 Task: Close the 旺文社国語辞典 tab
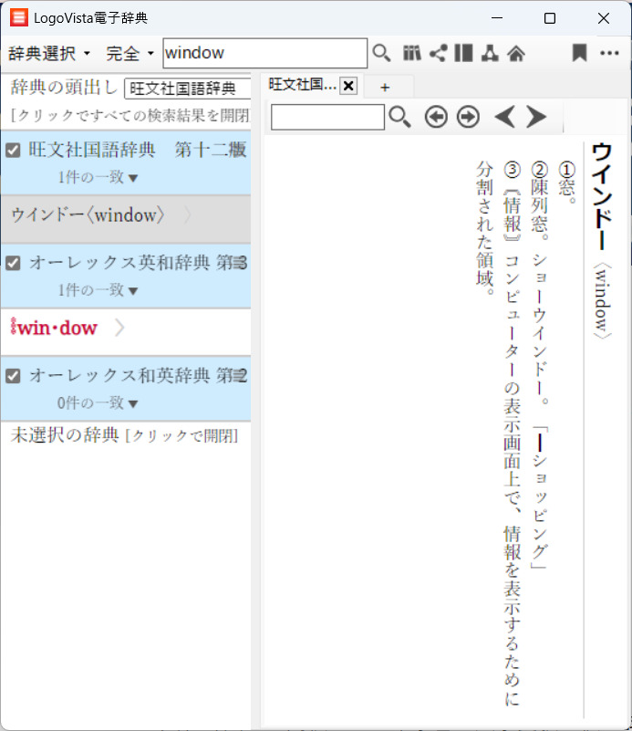[x=347, y=87]
